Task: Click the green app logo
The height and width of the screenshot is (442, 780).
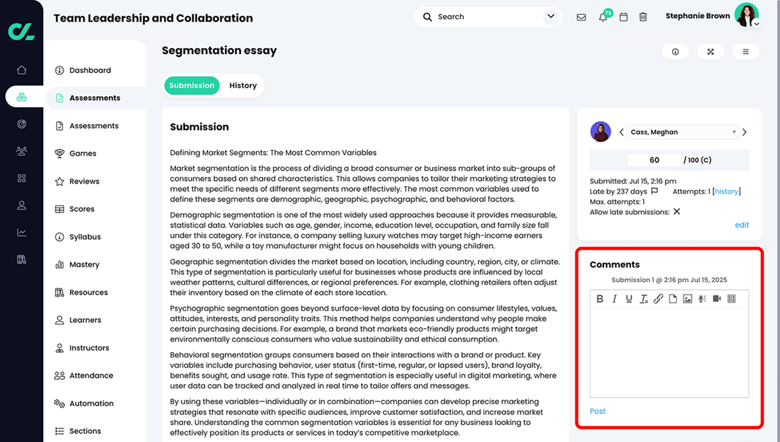Action: click(22, 31)
